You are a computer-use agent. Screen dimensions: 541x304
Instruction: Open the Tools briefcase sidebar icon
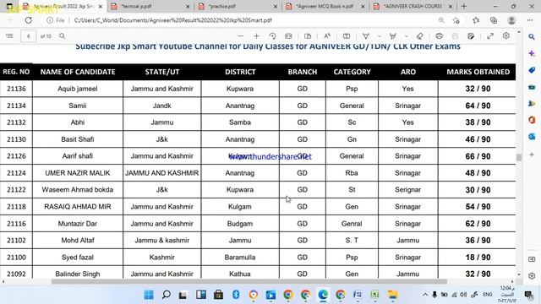click(x=532, y=87)
